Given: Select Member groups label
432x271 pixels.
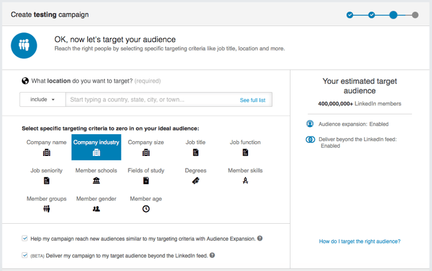Looking at the screenshot, I should click(x=47, y=199).
